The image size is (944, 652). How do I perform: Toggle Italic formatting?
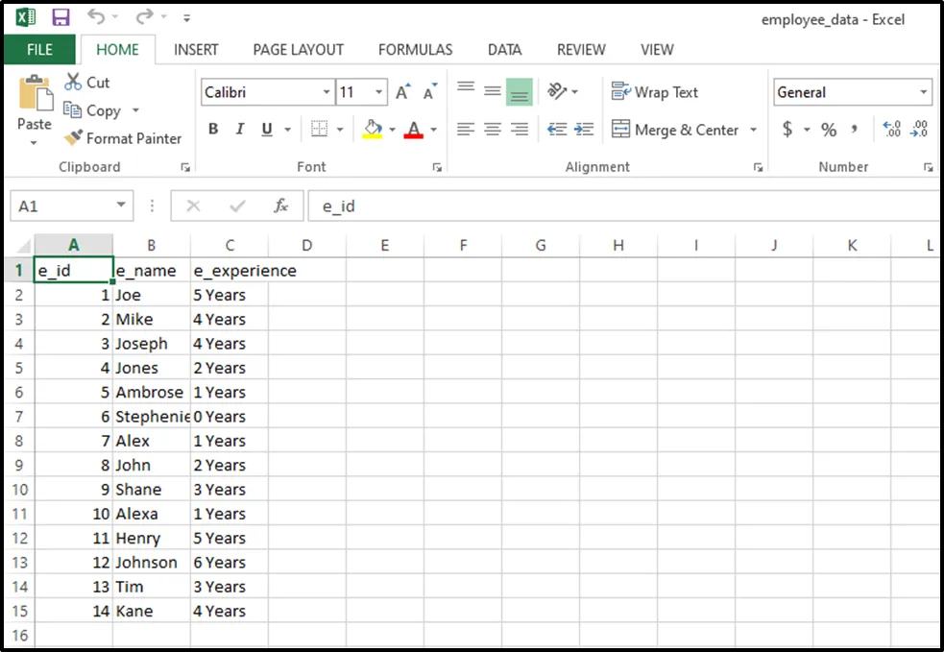[x=240, y=130]
